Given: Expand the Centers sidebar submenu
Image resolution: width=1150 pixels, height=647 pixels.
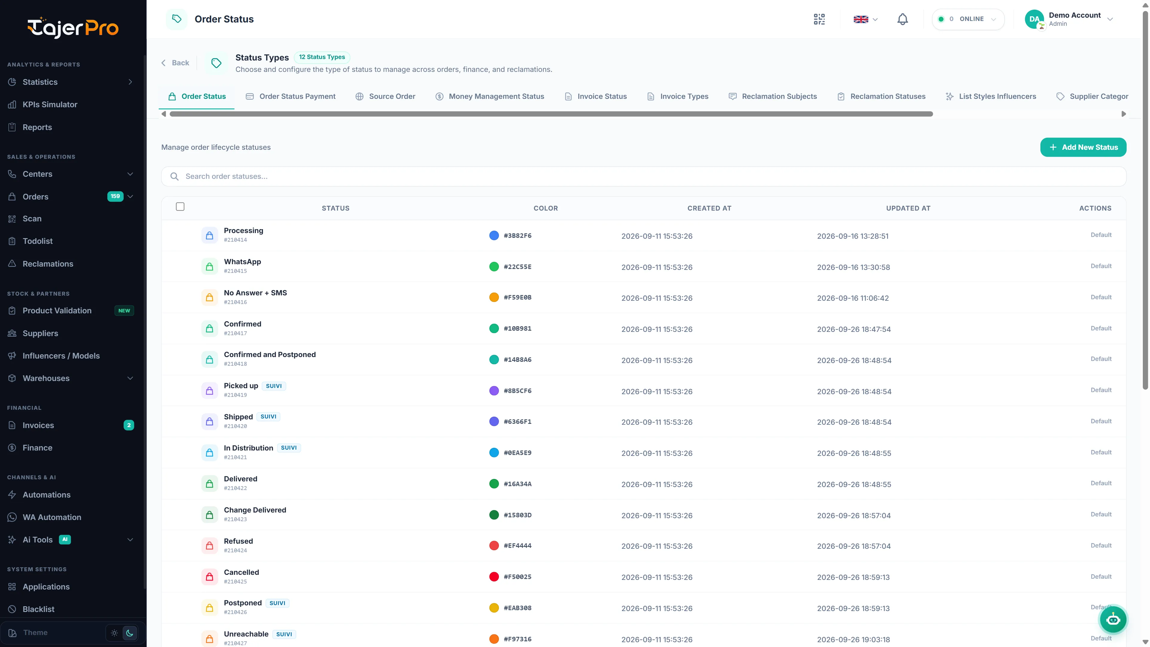Looking at the screenshot, I should (130, 174).
